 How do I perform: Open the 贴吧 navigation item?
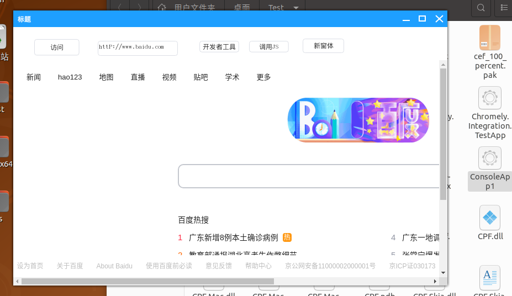click(x=201, y=77)
